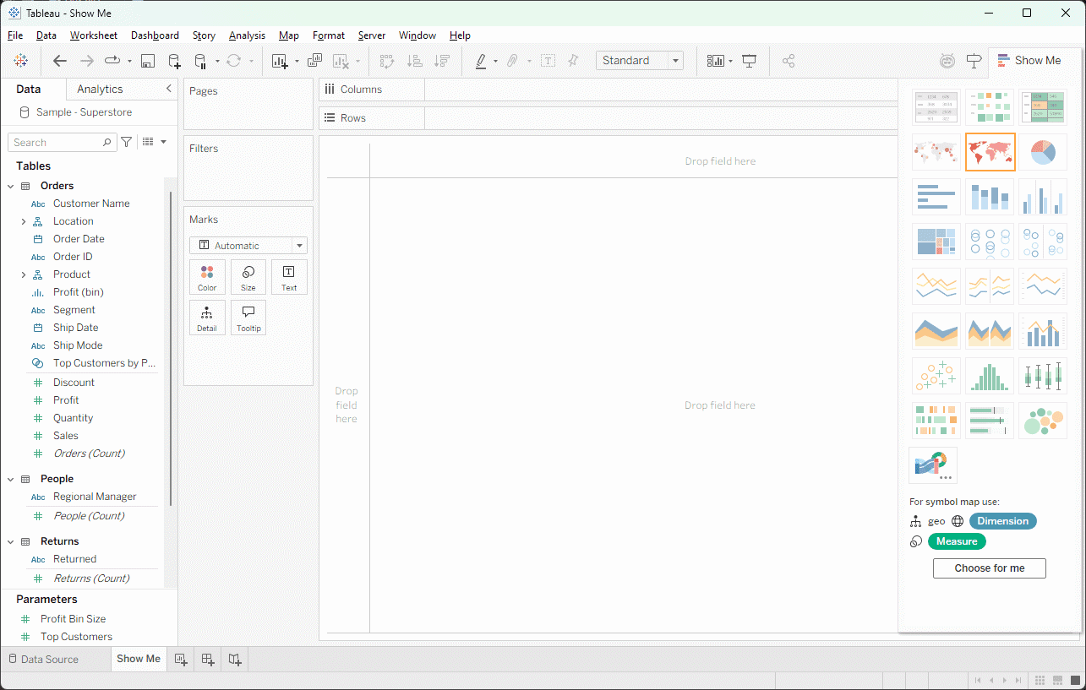The height and width of the screenshot is (690, 1086).
Task: Click the Show Mark Labels T icon
Action: tap(548, 61)
